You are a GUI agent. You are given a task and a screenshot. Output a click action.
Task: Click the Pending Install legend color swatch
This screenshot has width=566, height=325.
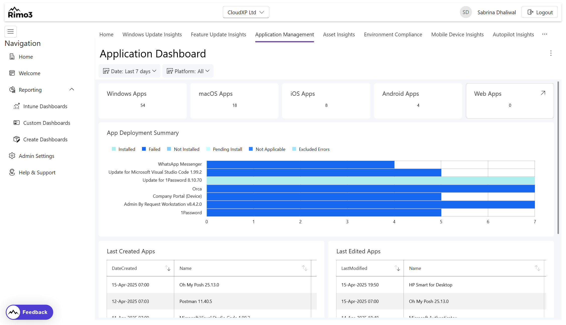click(208, 149)
